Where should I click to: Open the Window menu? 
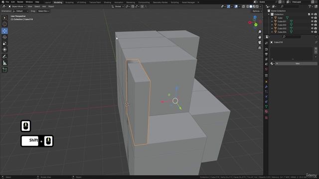(x=29, y=2)
